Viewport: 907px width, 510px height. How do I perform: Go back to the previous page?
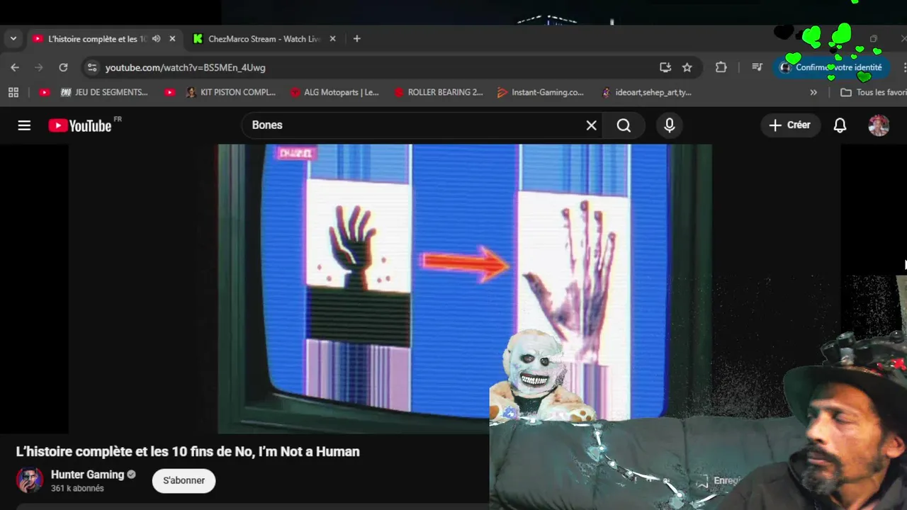(x=15, y=67)
